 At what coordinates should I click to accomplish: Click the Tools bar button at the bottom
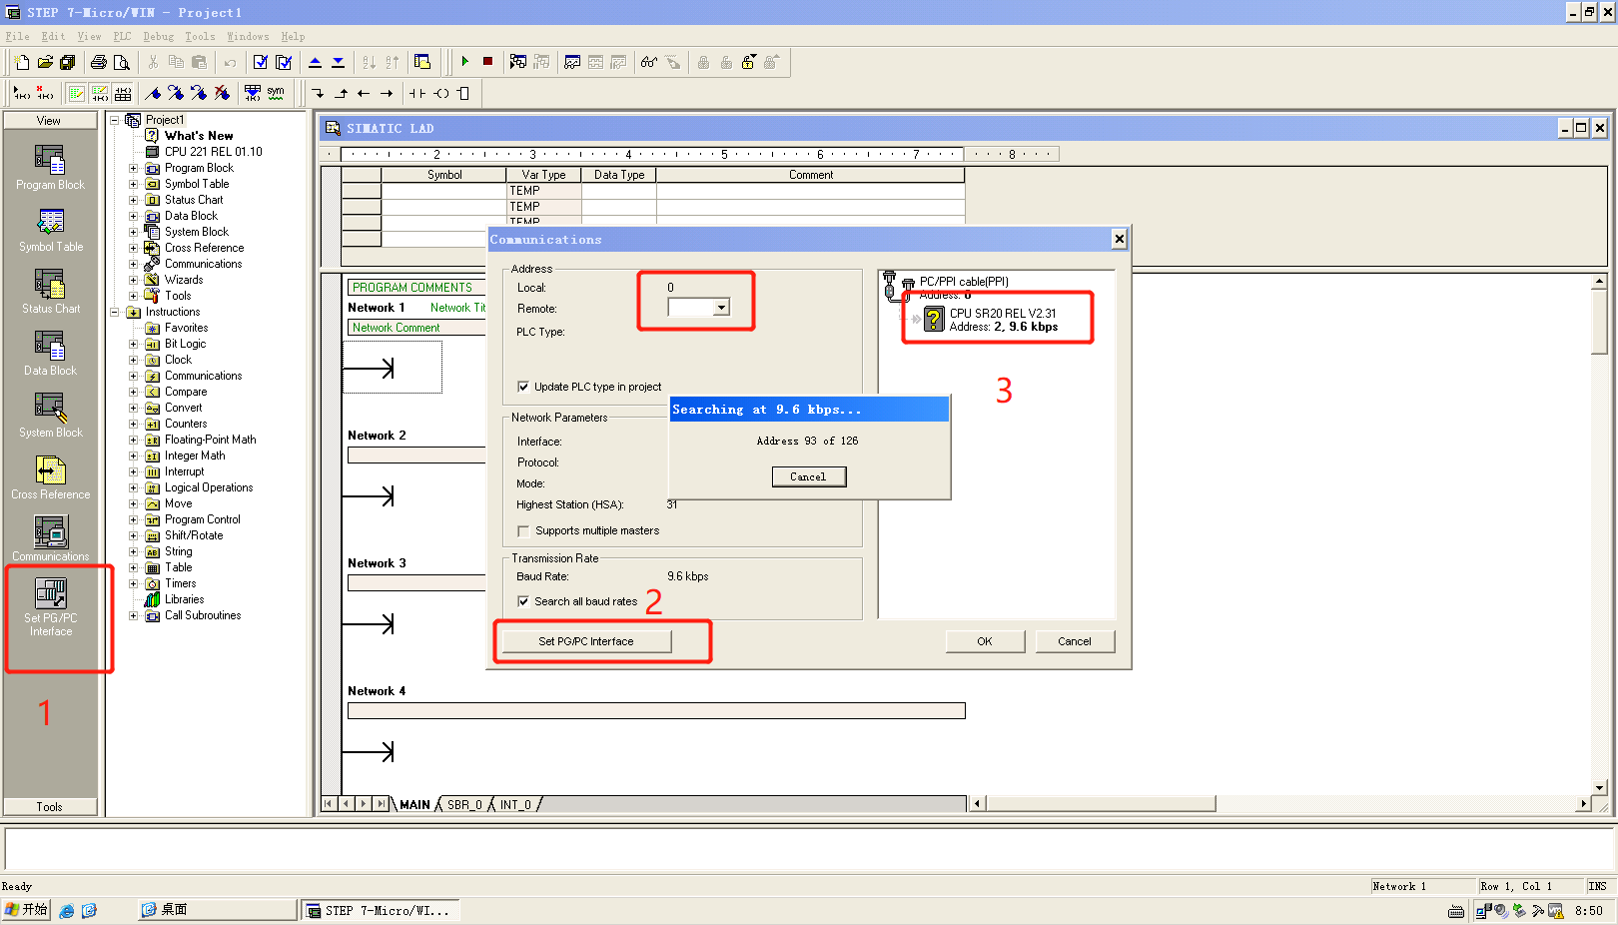point(50,806)
